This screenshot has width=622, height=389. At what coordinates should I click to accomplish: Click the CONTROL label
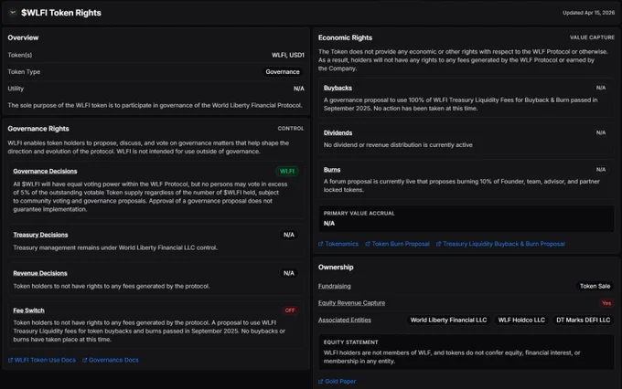[x=290, y=129]
